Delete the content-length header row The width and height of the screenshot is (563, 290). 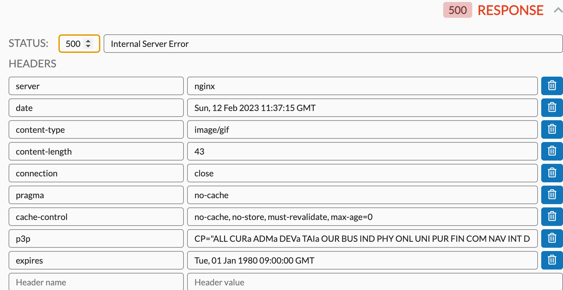click(x=552, y=151)
